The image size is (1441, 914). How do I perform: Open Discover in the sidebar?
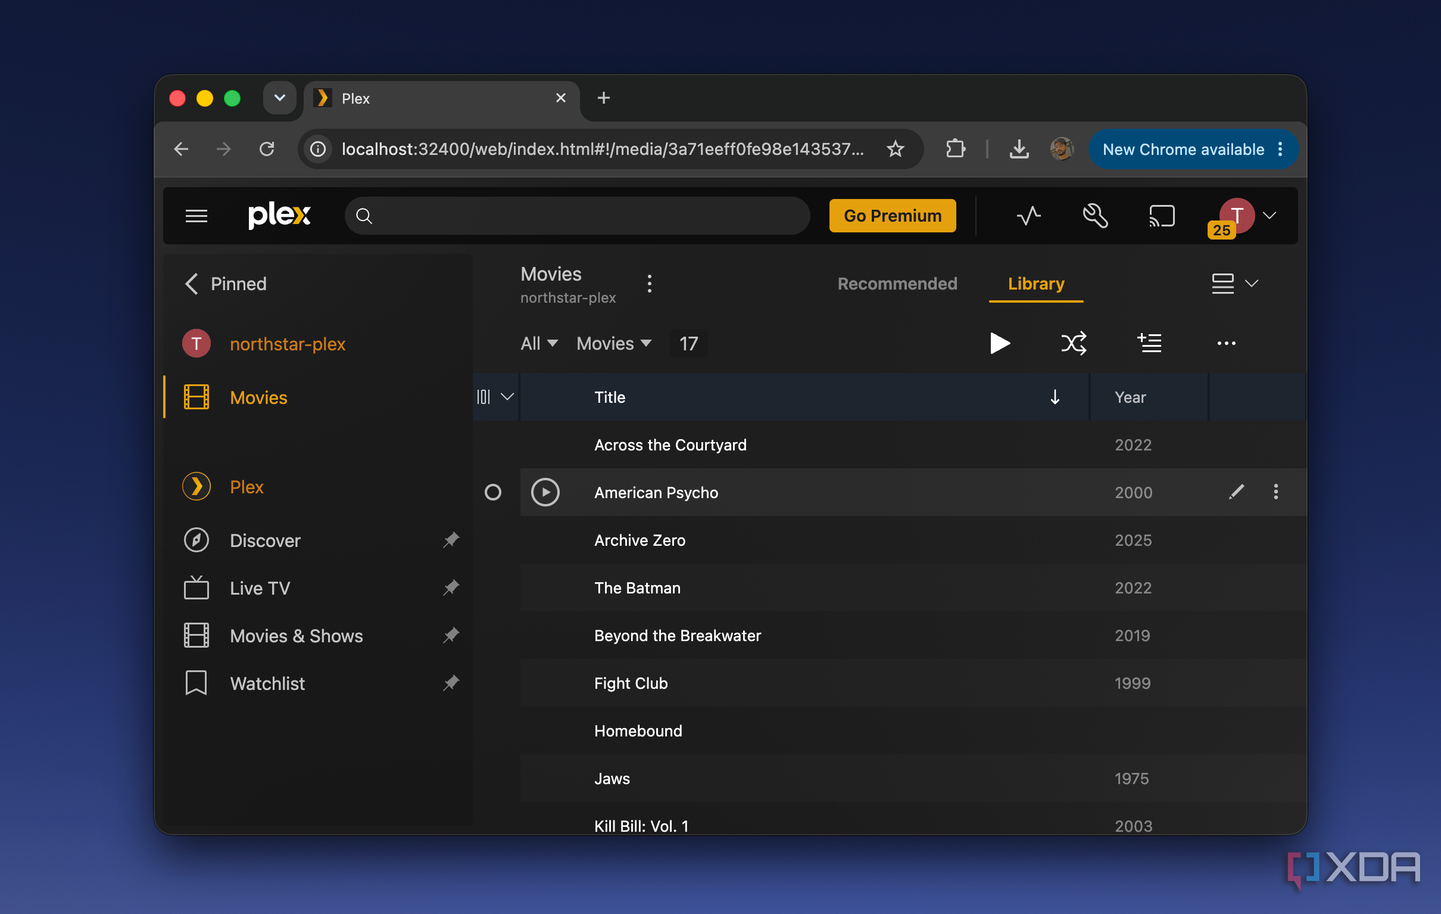point(265,540)
